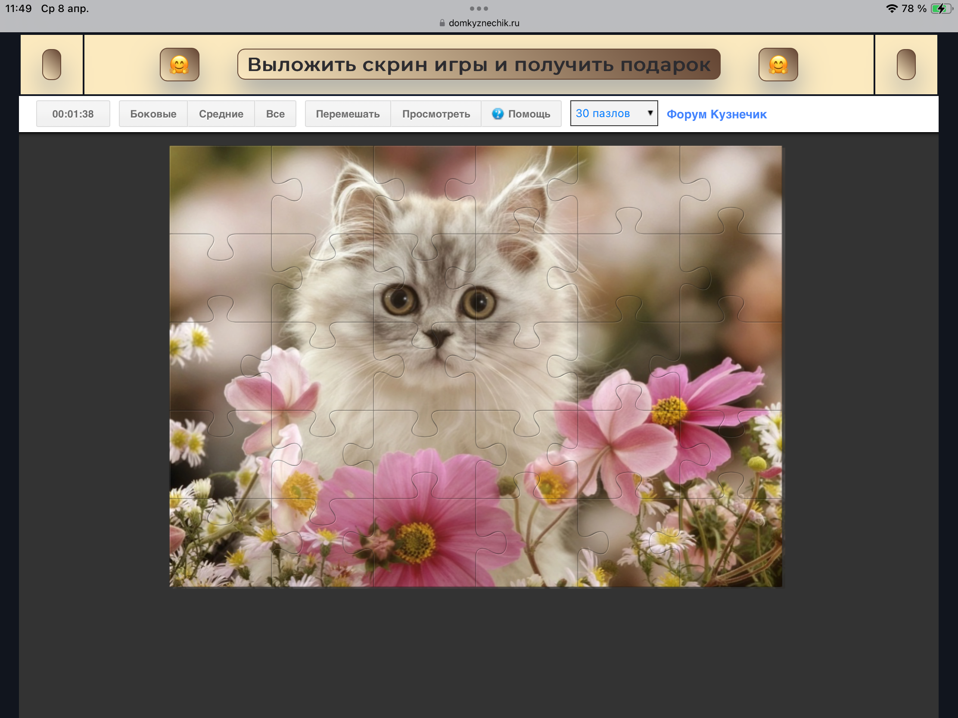Image resolution: width=958 pixels, height=718 pixels.
Task: Tap the lock icon beside domkyznechik.ru
Action: (x=442, y=23)
